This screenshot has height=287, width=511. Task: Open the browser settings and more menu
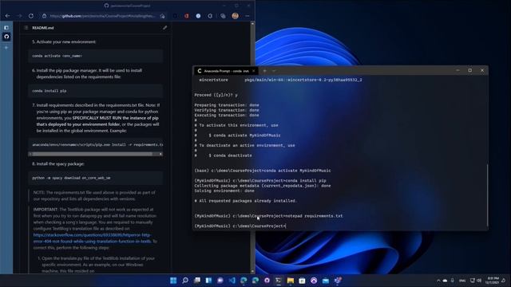pyautogui.click(x=248, y=16)
